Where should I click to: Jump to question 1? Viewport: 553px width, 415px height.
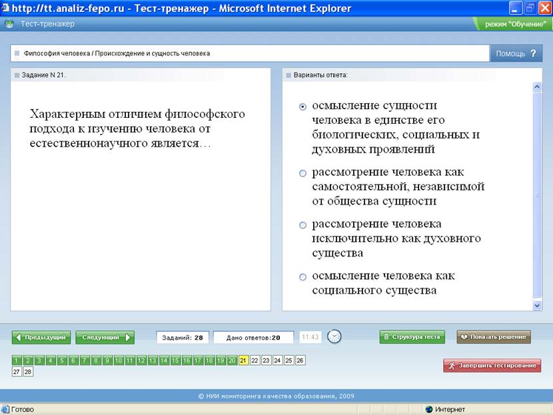pyautogui.click(x=17, y=360)
